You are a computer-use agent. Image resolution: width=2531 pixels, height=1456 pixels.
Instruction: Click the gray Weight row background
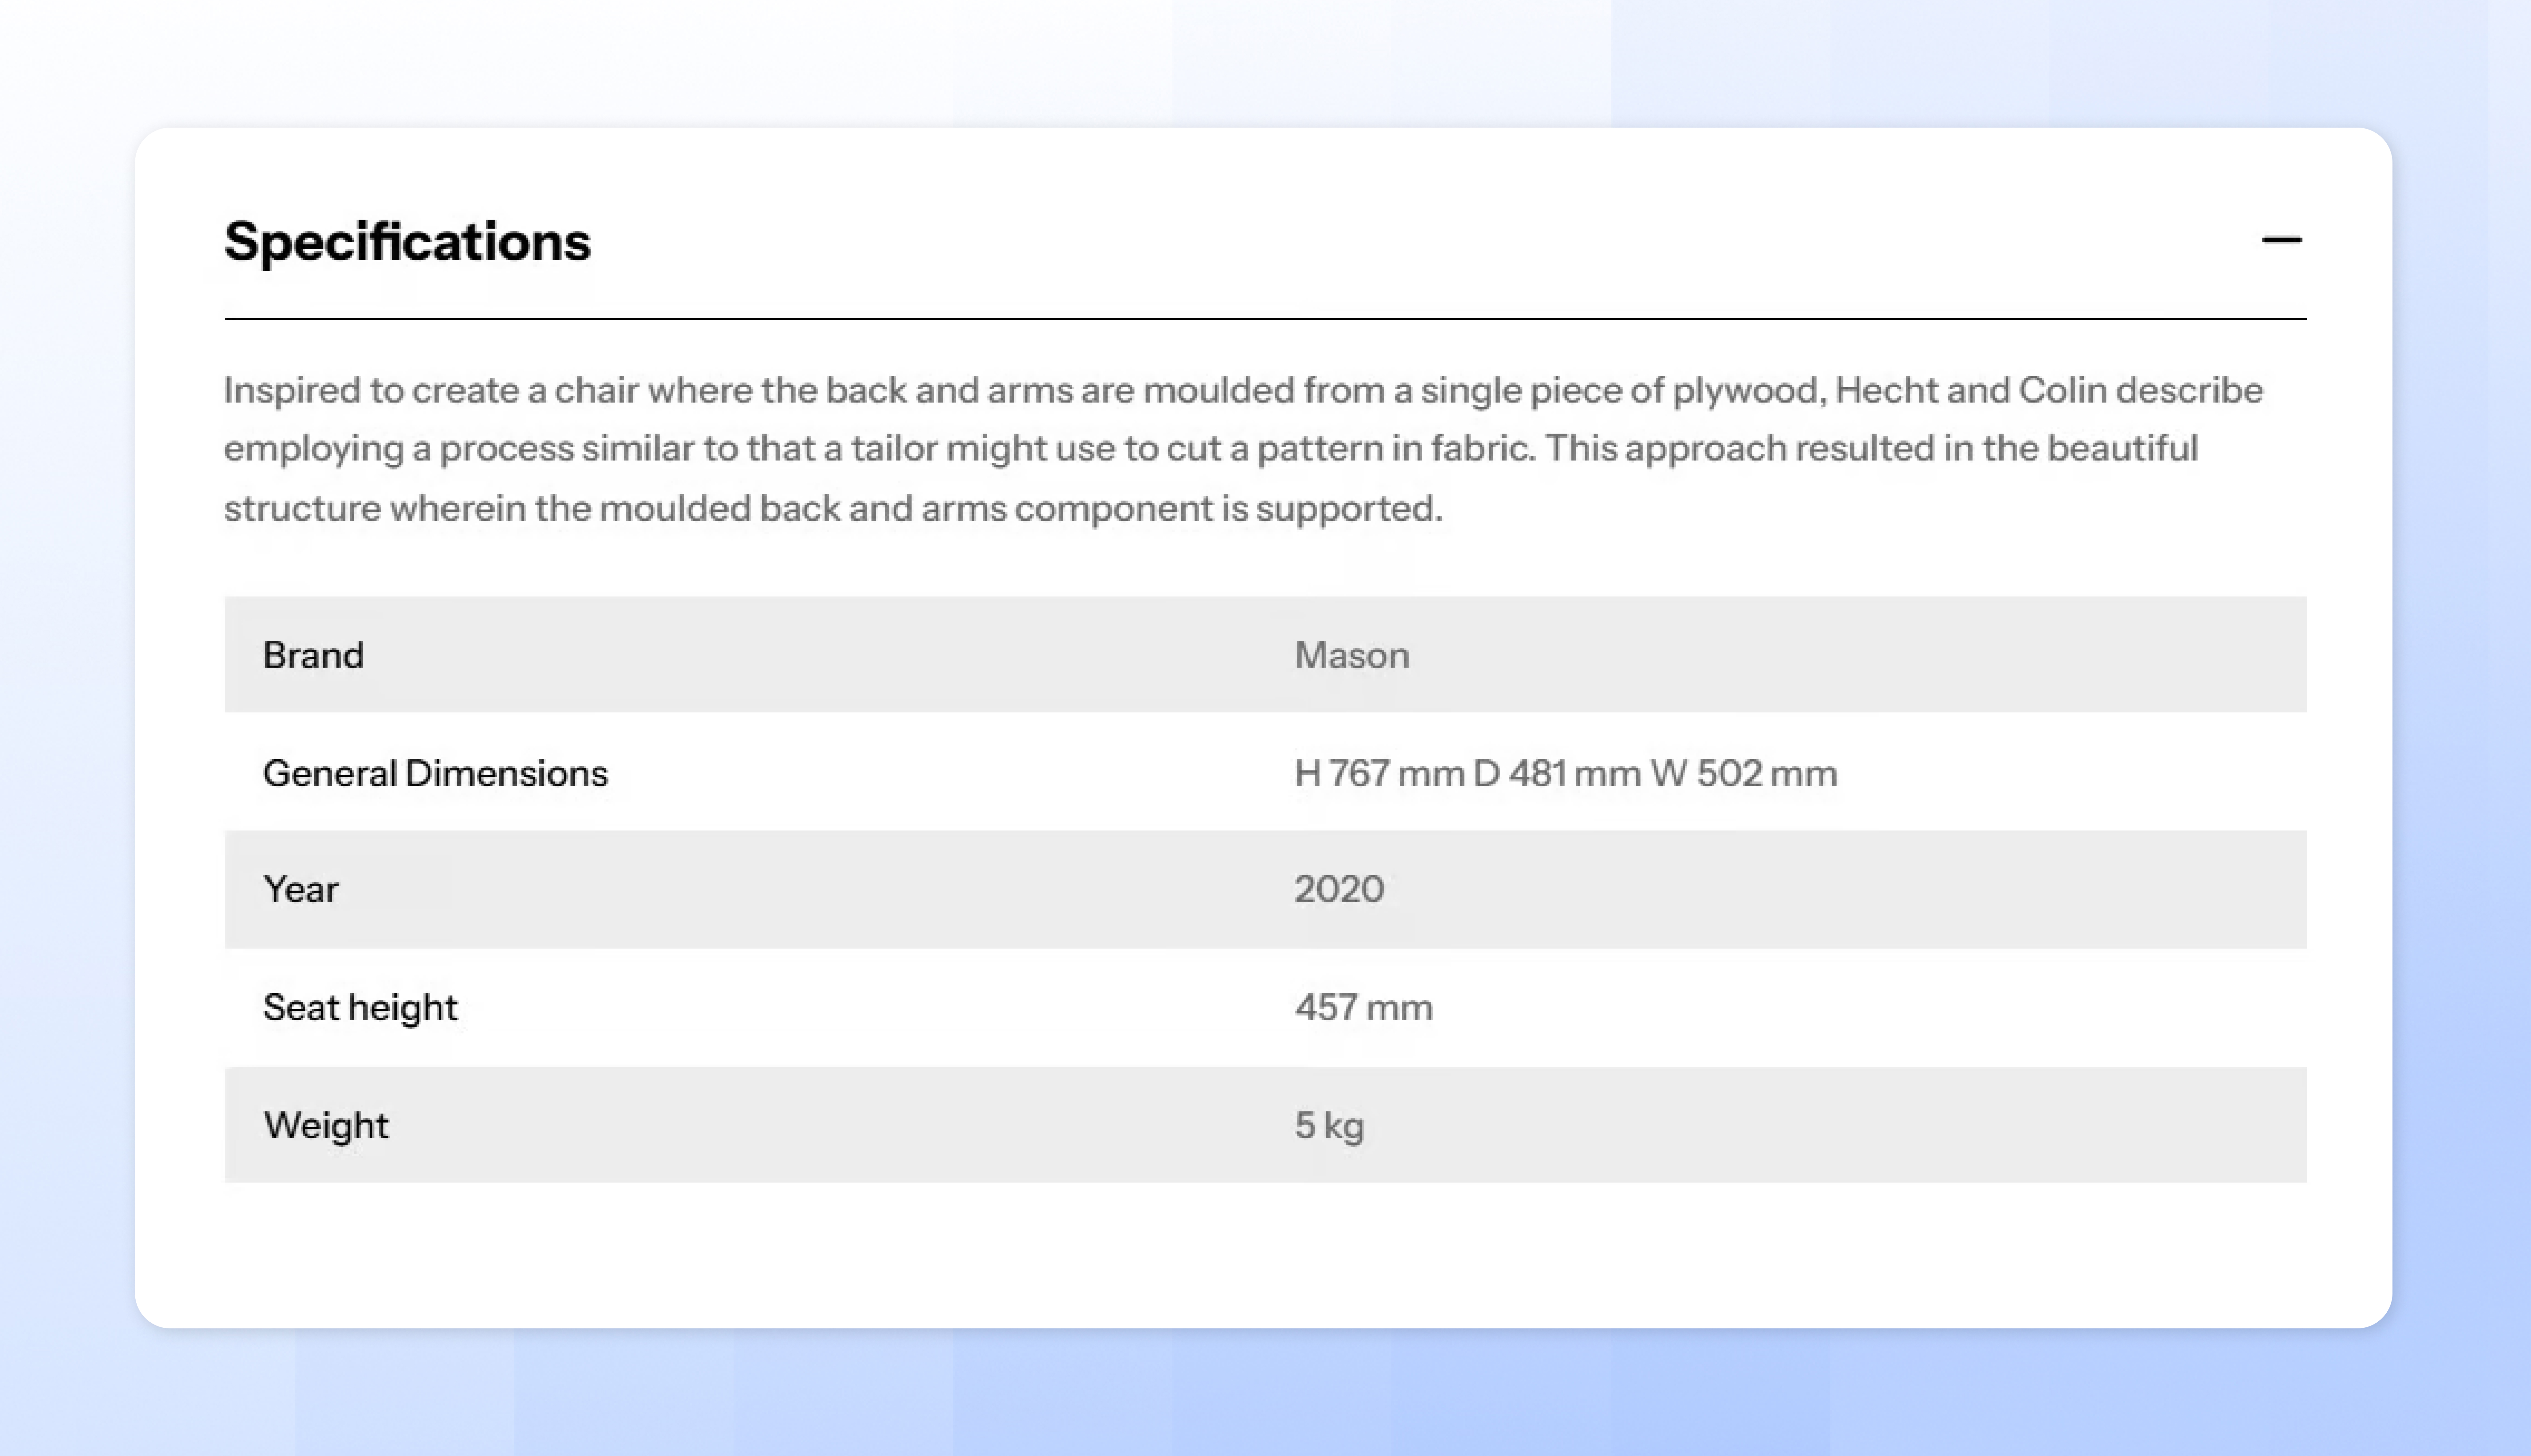click(1265, 1125)
